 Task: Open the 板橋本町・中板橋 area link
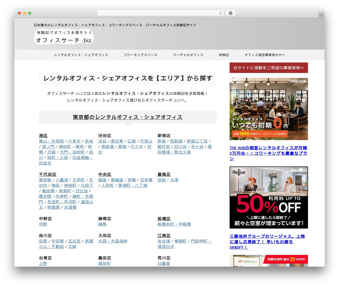[x=174, y=224]
